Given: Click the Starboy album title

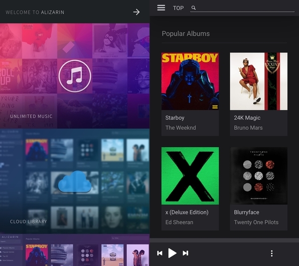Looking at the screenshot, I should 175,118.
